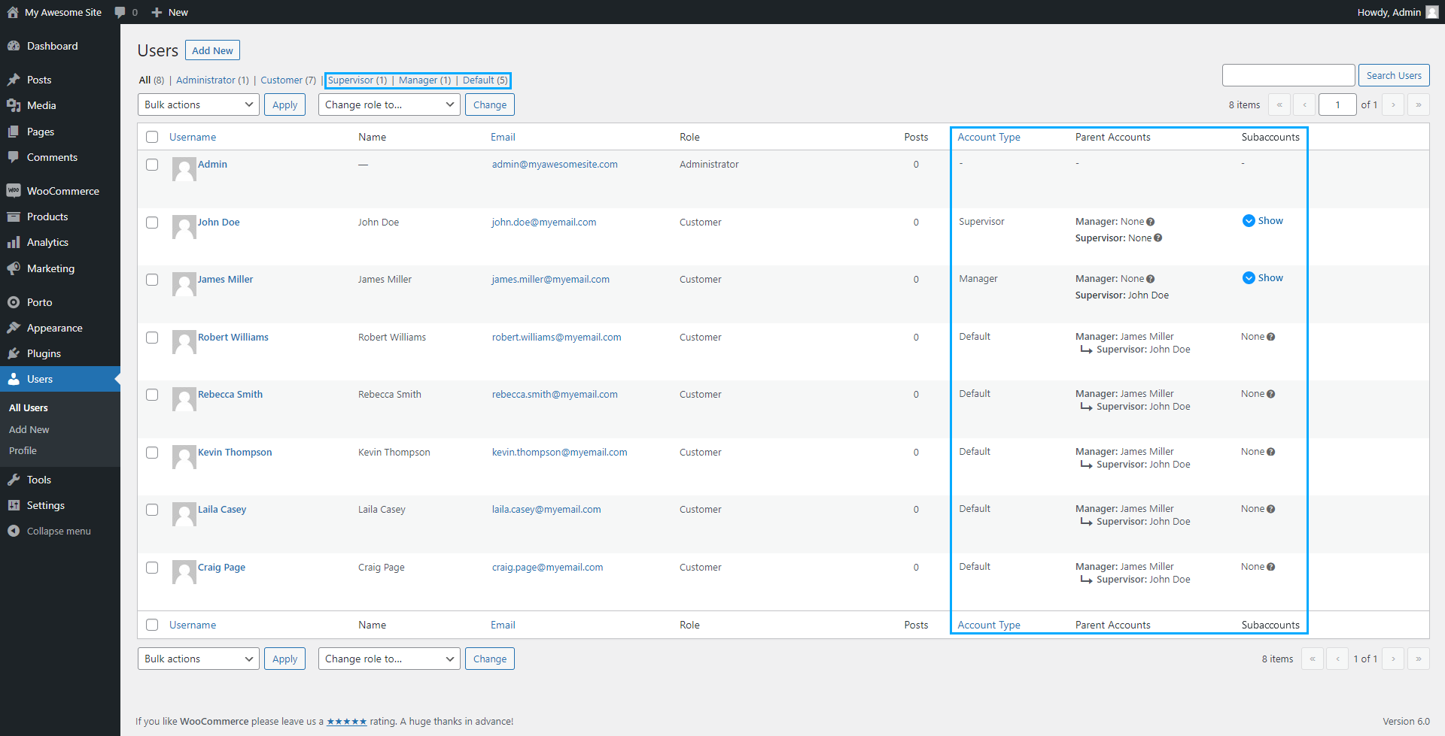
Task: Open the Add New submenu item under Users
Action: (x=29, y=429)
